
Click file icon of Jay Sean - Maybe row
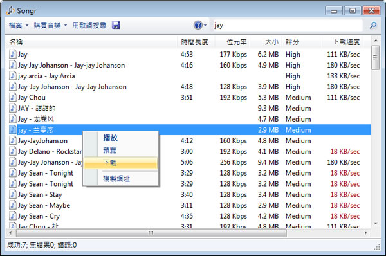[13, 205]
